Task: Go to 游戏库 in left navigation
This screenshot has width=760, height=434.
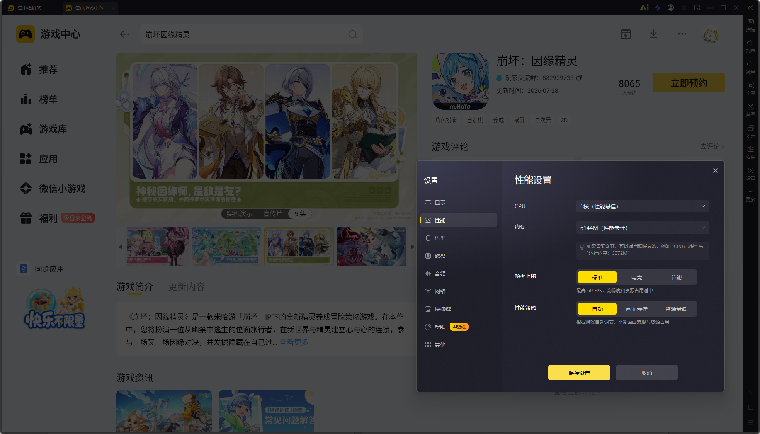Action: click(x=44, y=129)
